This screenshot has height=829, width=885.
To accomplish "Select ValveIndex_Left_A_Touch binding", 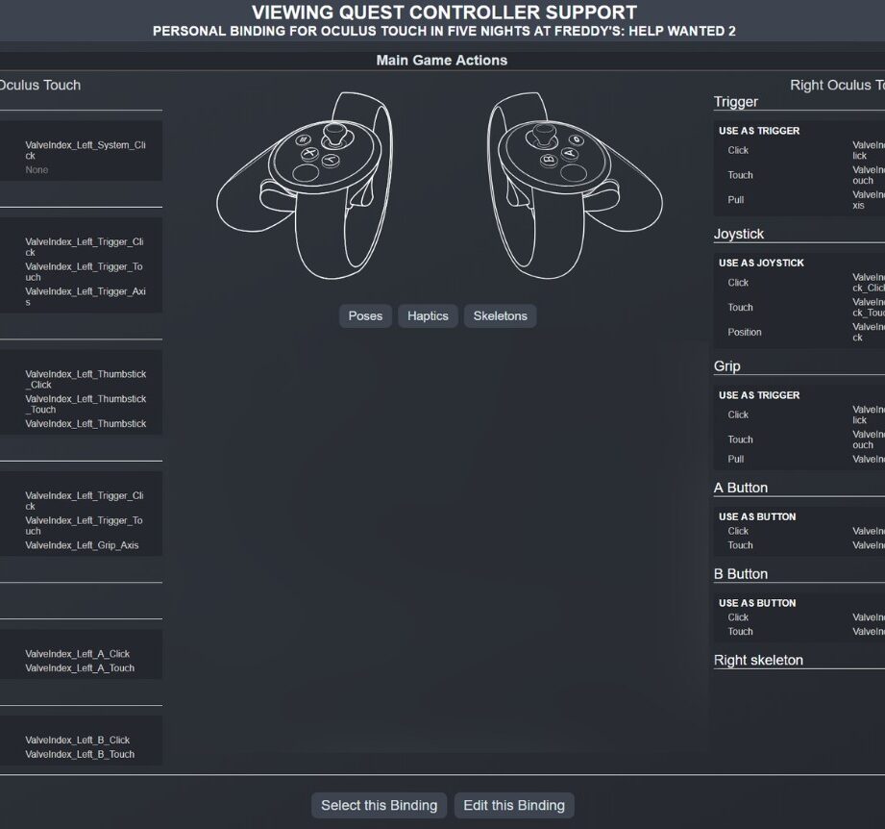I will pyautogui.click(x=80, y=667).
